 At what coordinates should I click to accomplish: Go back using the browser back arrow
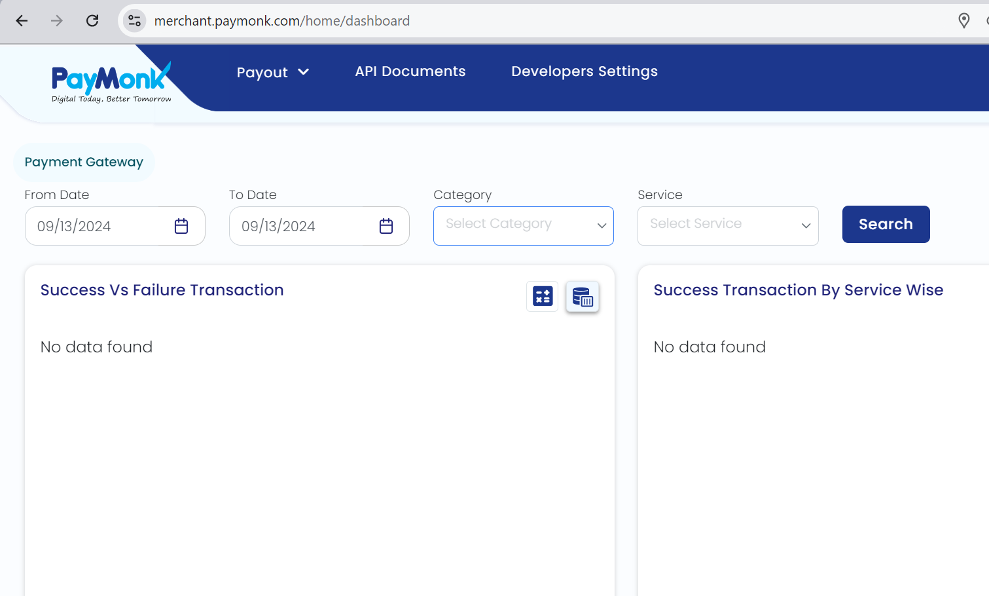[22, 21]
